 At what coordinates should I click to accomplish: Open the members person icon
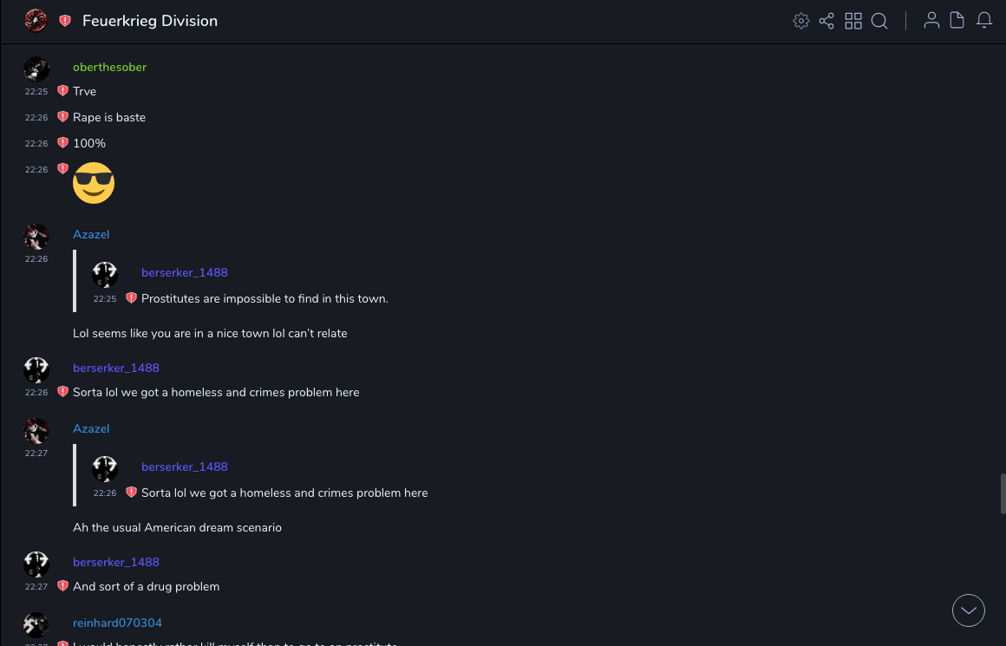[931, 21]
